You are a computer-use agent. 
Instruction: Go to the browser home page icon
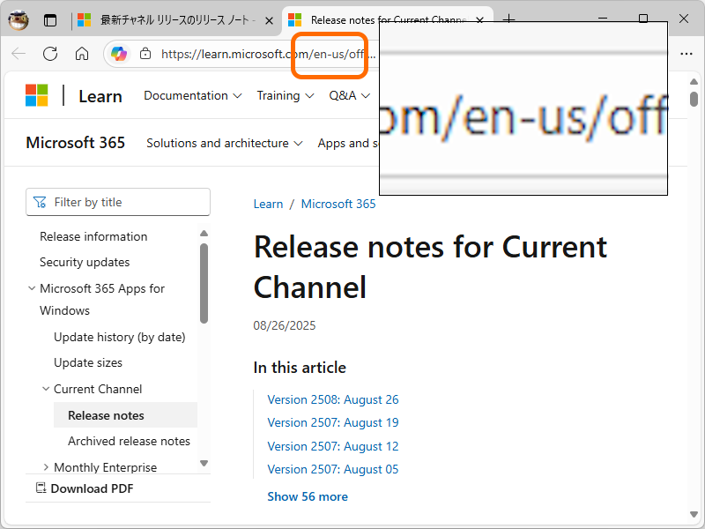click(x=82, y=54)
